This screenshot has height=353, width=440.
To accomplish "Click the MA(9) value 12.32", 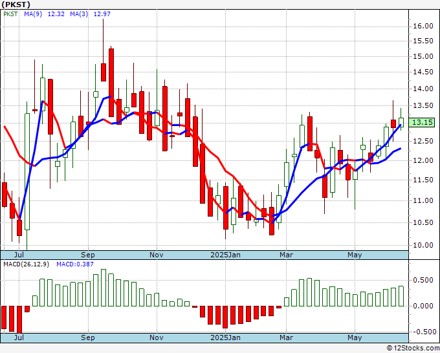I will click(56, 14).
